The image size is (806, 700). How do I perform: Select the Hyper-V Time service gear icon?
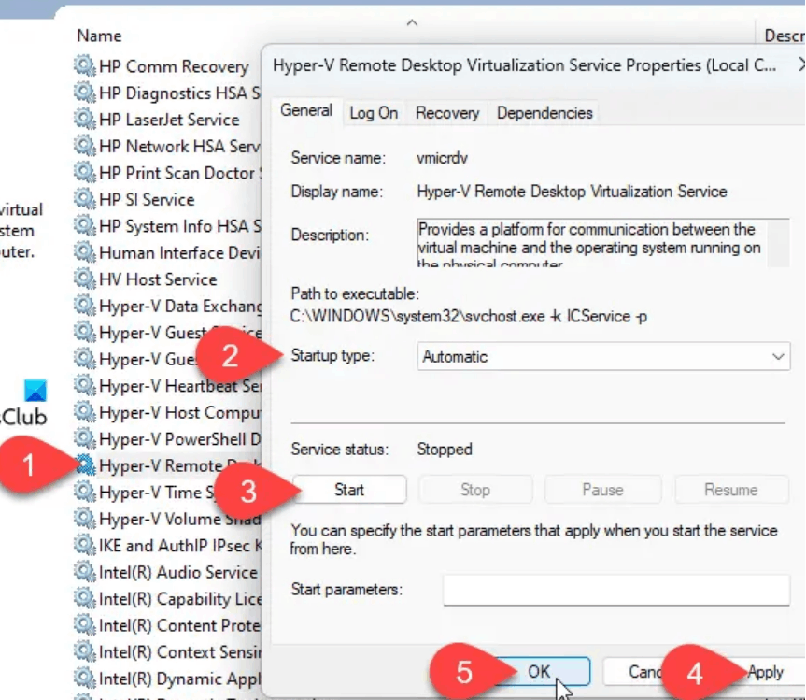[84, 493]
